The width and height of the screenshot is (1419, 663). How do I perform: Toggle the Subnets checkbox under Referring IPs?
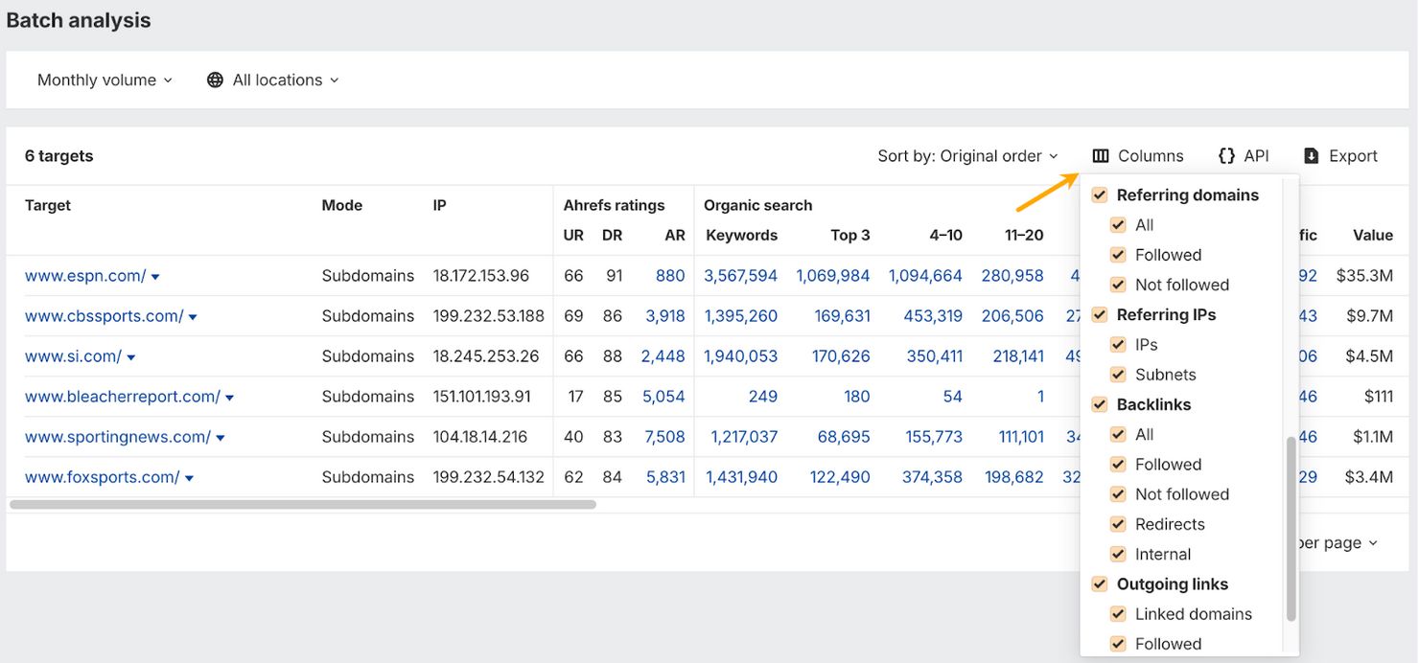(1118, 375)
